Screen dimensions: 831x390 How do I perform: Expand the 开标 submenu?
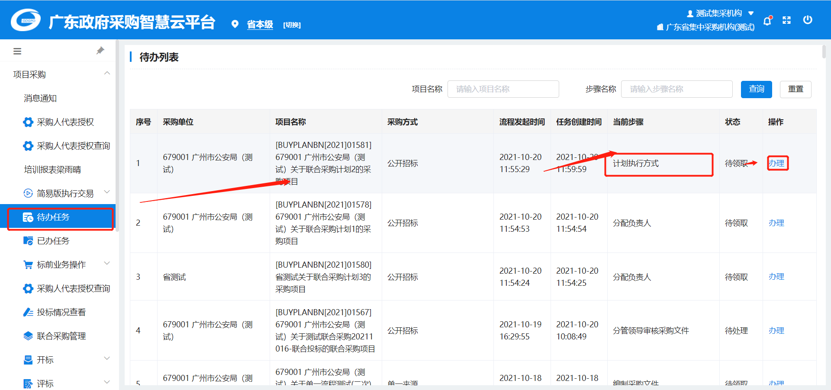pos(107,359)
